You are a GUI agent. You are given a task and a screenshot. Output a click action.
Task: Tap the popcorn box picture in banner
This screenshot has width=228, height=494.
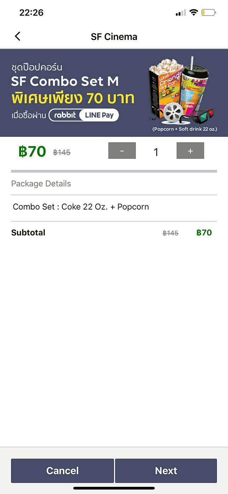coord(165,83)
